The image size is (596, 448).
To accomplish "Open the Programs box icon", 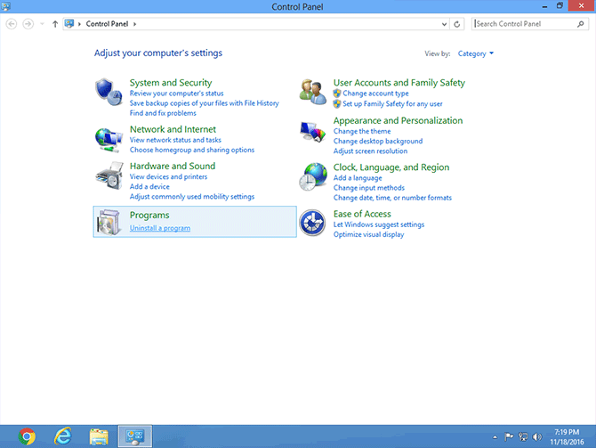I will click(x=109, y=222).
